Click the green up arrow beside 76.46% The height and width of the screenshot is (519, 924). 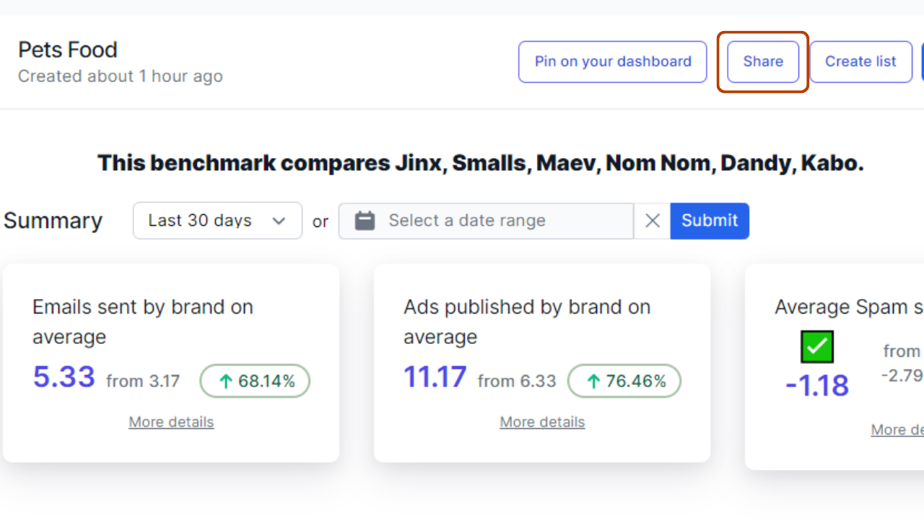pyautogui.click(x=593, y=382)
